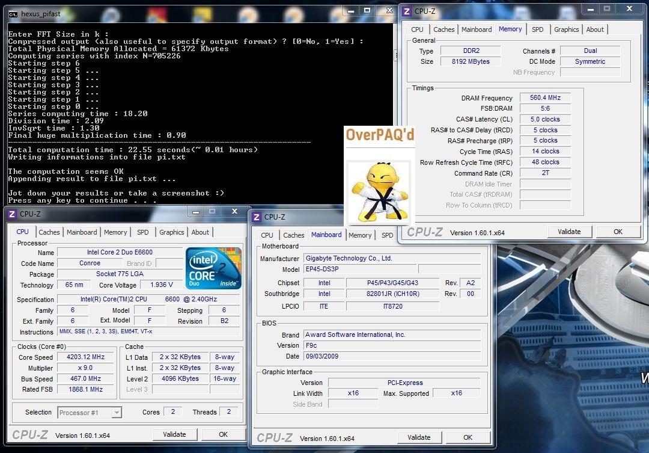The height and width of the screenshot is (453, 649).
Task: Click Validate in the CPU window
Action: click(x=174, y=434)
